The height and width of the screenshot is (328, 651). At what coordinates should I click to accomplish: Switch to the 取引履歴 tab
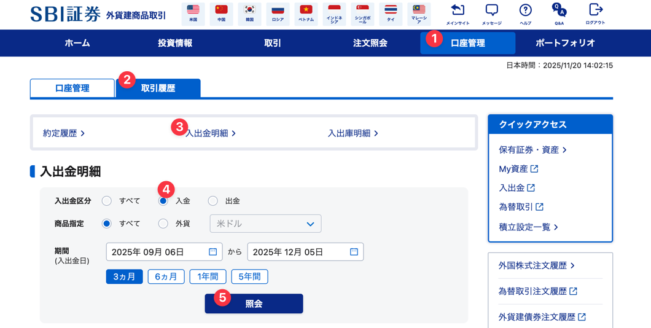click(158, 88)
